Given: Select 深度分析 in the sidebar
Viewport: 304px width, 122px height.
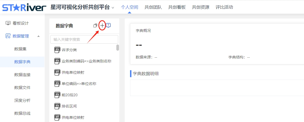Looking at the screenshot, I should click(22, 101).
